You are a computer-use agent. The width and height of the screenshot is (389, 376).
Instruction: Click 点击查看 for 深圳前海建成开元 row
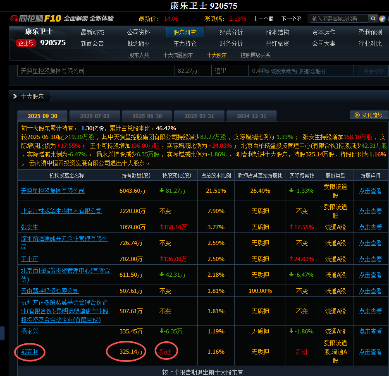(370, 243)
